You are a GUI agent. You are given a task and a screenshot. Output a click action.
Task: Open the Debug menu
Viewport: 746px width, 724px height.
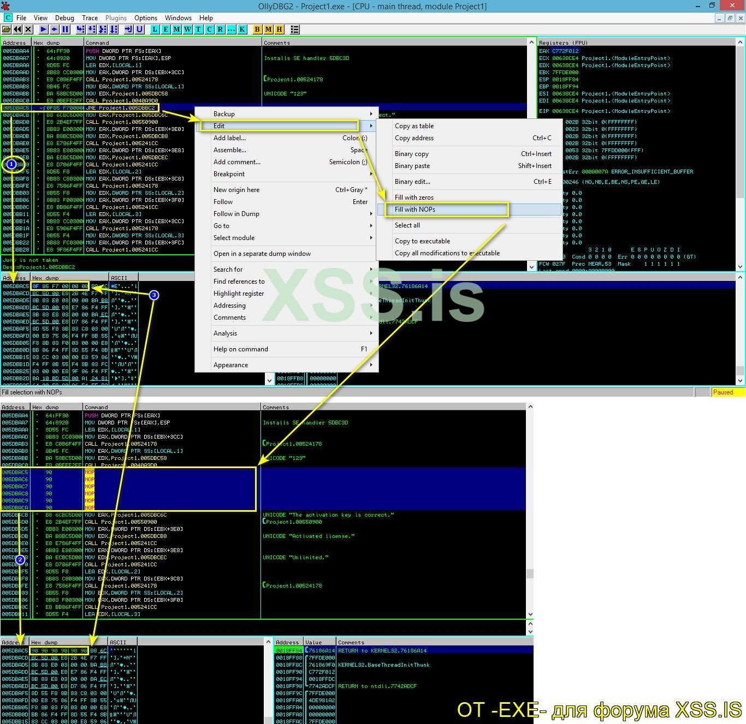[64, 18]
